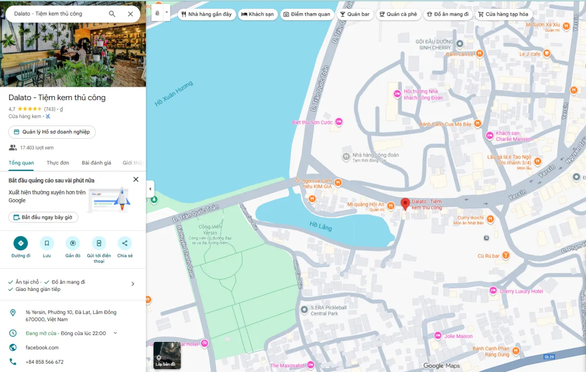This screenshot has height=372, width=586.
Task: Click Bắt đầu ngay bây giờ button
Action: [43, 217]
